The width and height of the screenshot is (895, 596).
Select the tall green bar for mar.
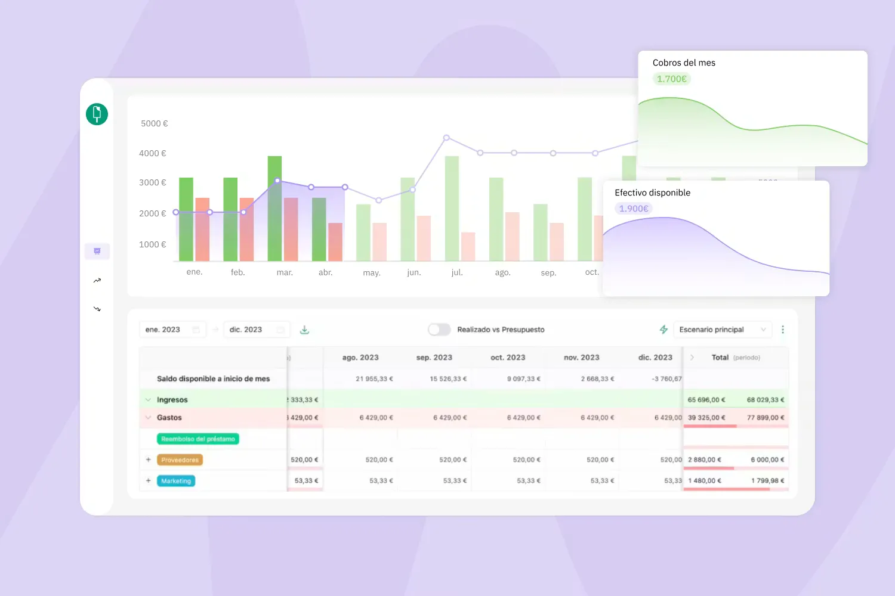tap(274, 209)
